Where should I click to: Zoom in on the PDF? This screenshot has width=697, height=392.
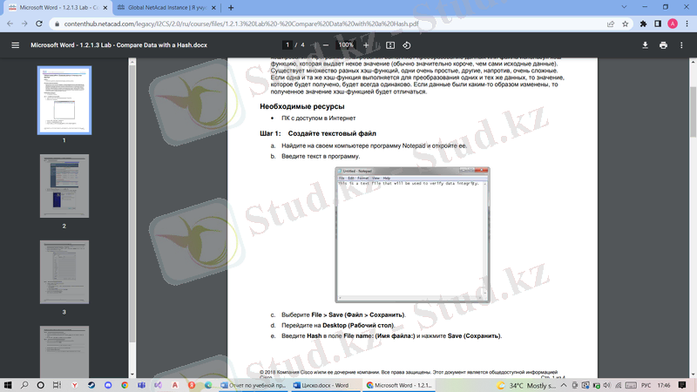click(x=366, y=45)
